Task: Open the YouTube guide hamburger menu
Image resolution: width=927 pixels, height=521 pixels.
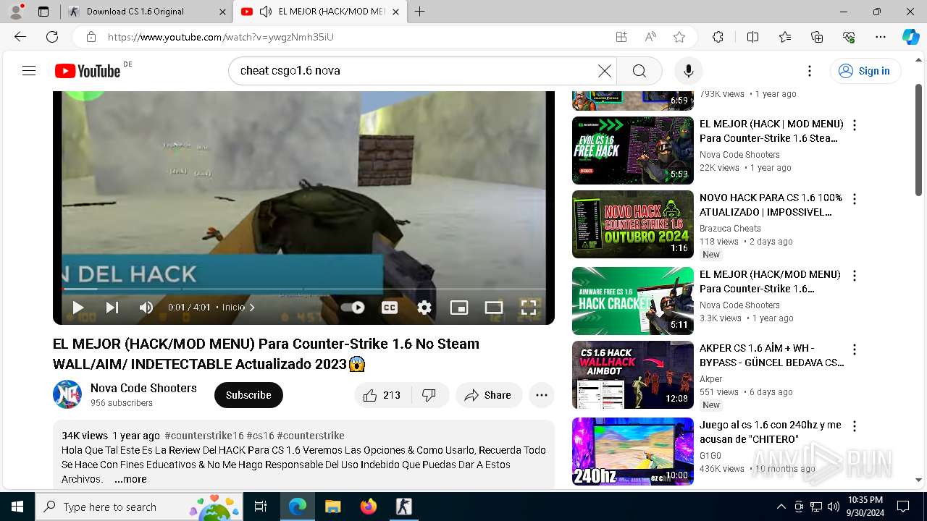Action: coord(29,71)
